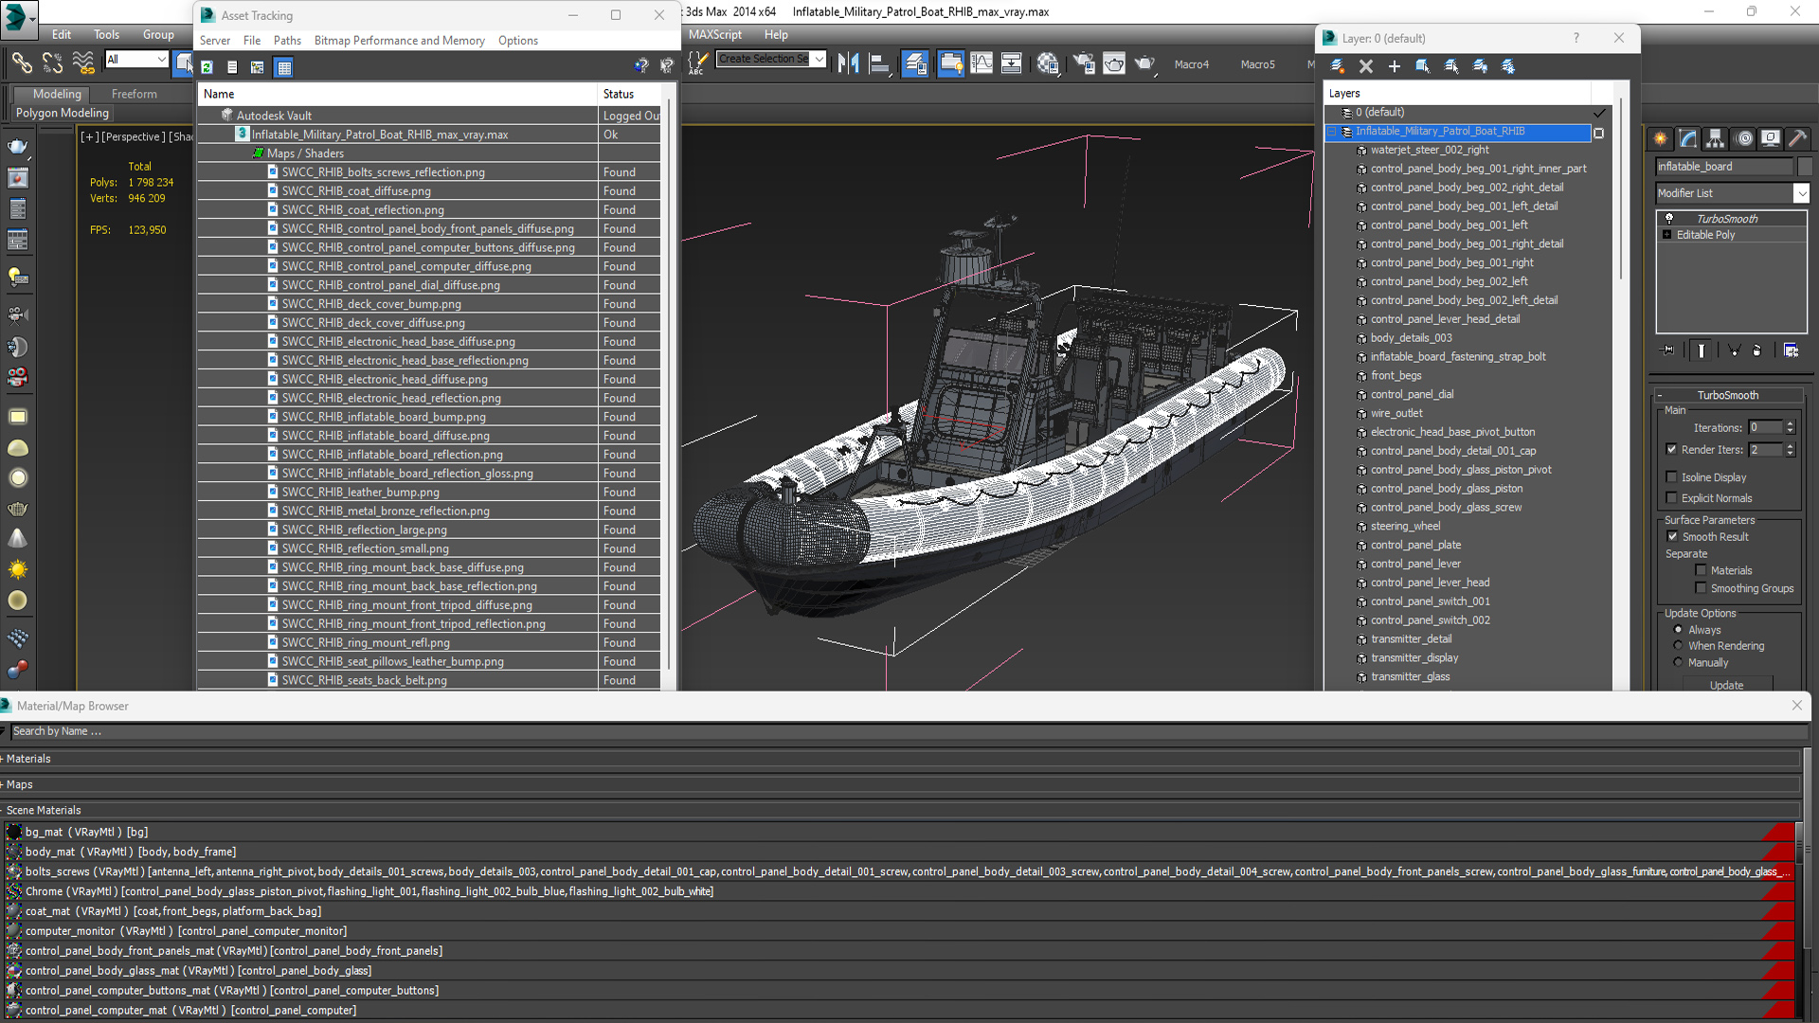Viewport: 1819px width, 1023px height.
Task: Select steering_wheel object in Layers list
Action: [x=1405, y=527]
